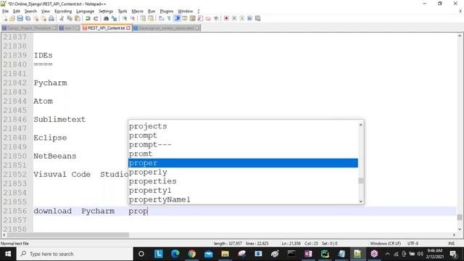The width and height of the screenshot is (464, 261).
Task: Click the green Undo arrow icon
Action: (88, 18)
